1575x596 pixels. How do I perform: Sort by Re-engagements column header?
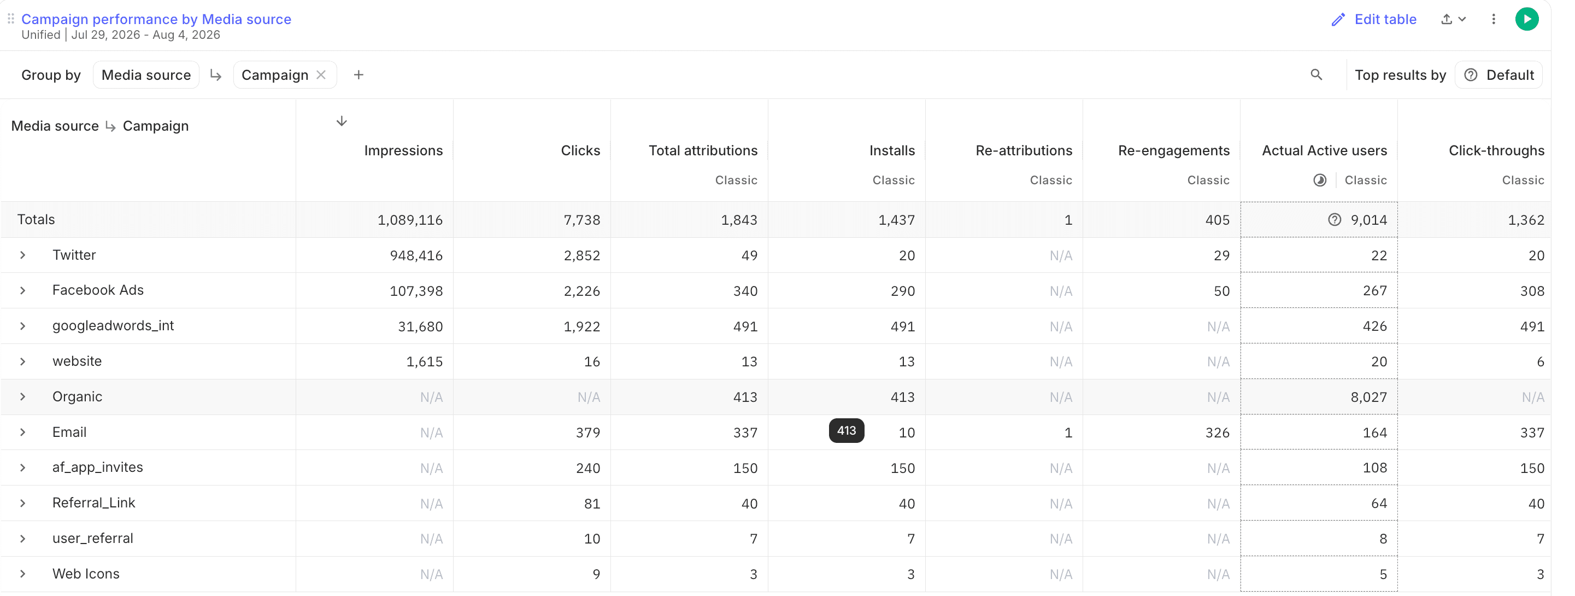pos(1174,150)
